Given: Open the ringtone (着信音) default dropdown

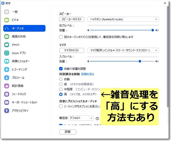Looking at the screenshot, I should (x=81, y=118).
